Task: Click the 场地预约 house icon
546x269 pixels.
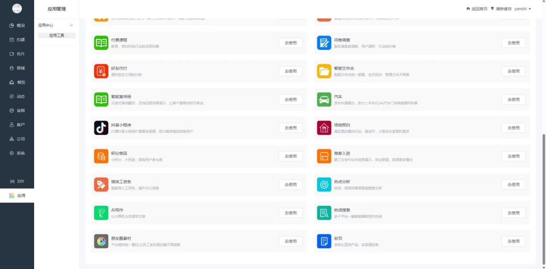Action: point(324,128)
